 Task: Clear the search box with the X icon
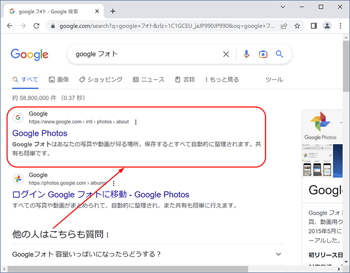(x=226, y=54)
